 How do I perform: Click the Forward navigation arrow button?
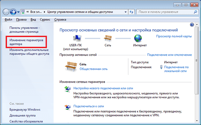pyautogui.click(x=13, y=12)
